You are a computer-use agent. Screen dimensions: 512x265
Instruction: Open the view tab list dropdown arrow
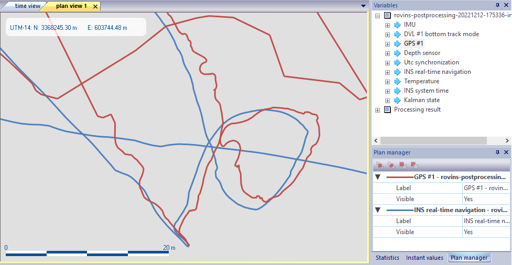(x=364, y=6)
